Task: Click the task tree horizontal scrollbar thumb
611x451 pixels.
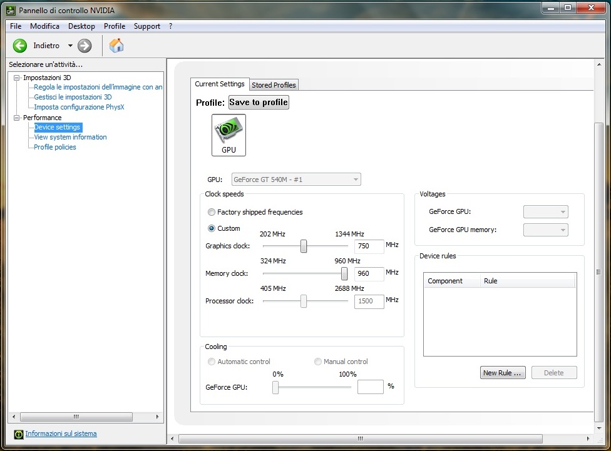Action: click(76, 417)
